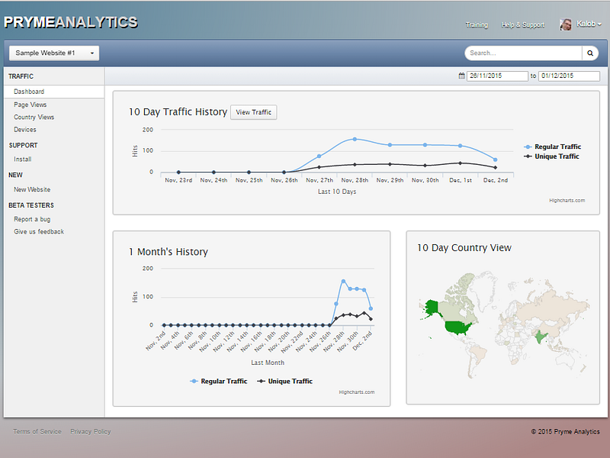Toggle Unique Traffic in Month's History legend
Screen dimensions: 610x458
284,381
